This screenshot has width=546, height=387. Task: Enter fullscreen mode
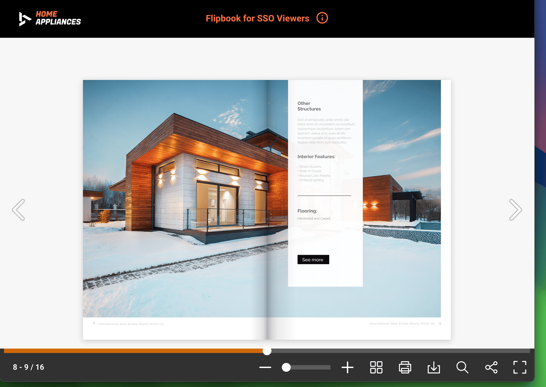click(520, 367)
